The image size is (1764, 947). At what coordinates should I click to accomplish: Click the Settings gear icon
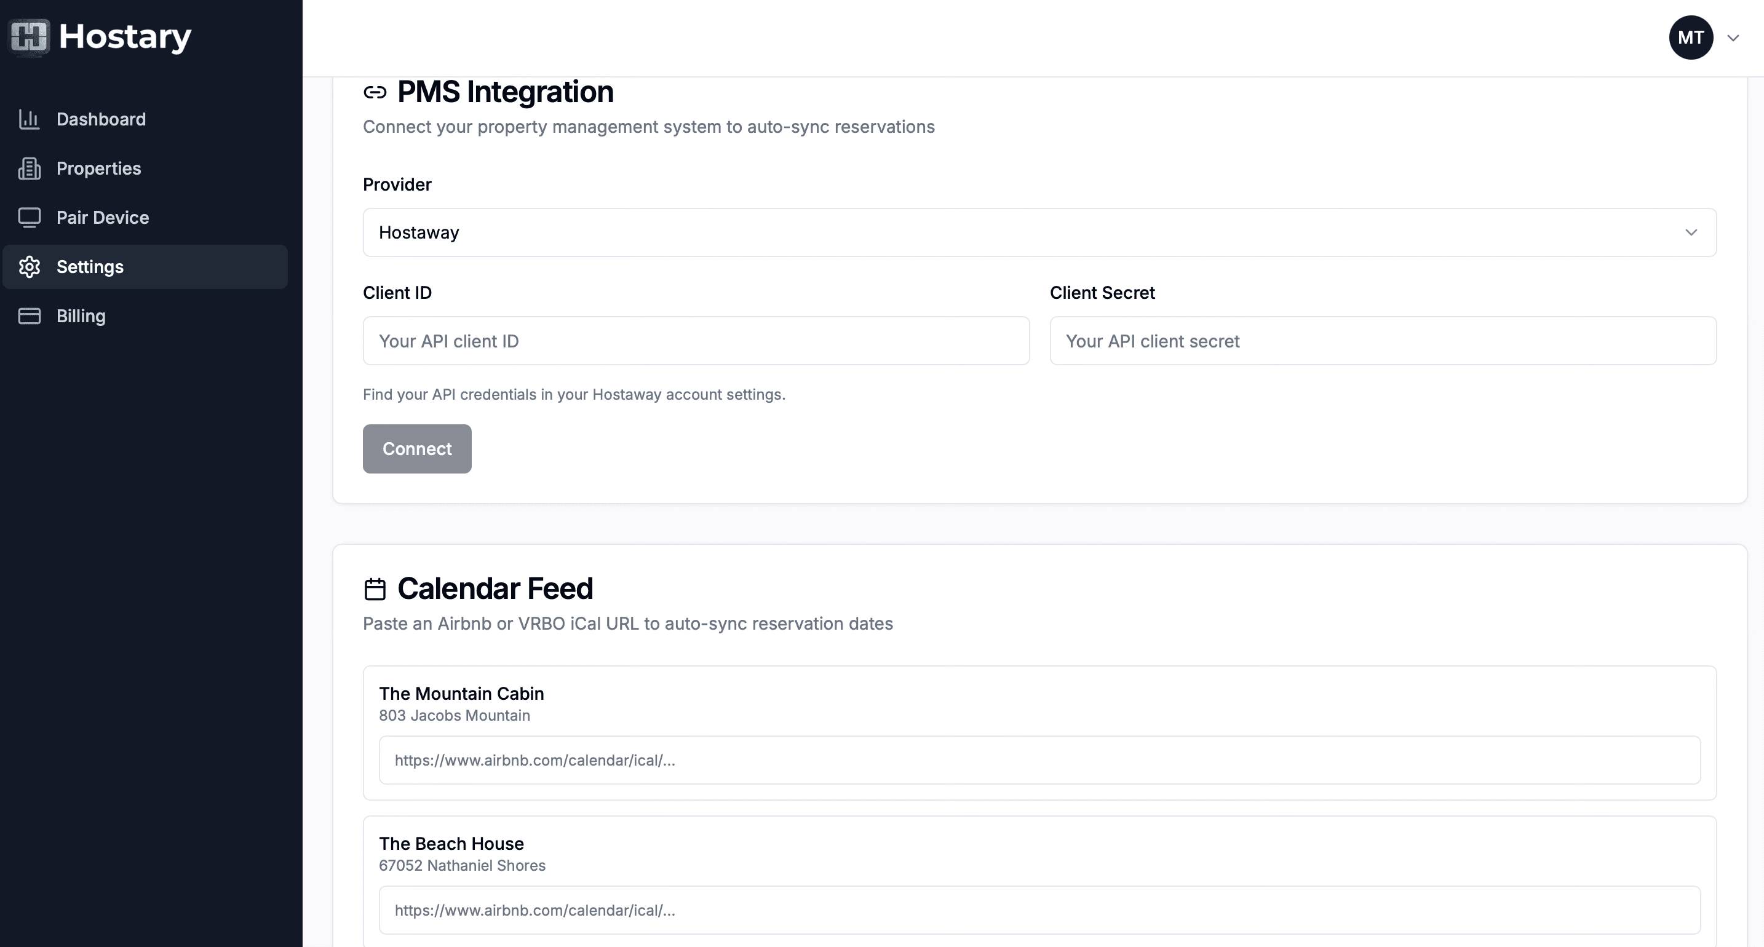pyautogui.click(x=30, y=266)
